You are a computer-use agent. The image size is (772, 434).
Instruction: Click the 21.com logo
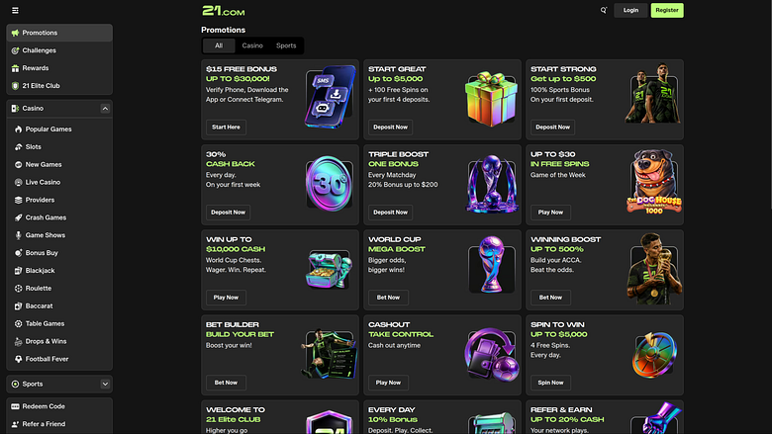pos(223,10)
